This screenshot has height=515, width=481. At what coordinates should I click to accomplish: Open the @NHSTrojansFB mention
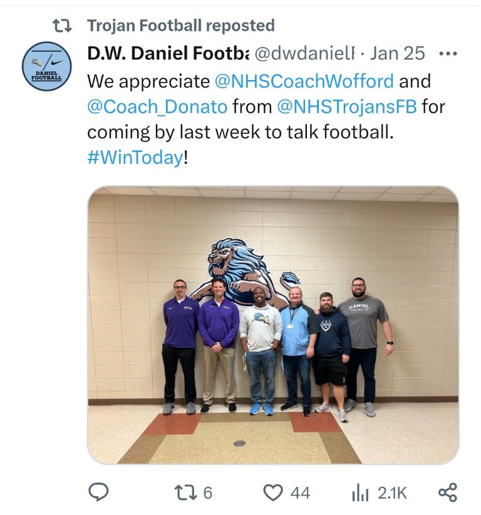pyautogui.click(x=347, y=106)
